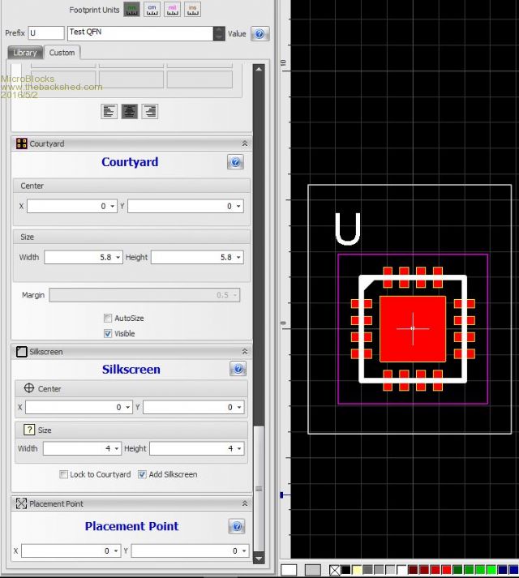Screen dimensions: 519x578
Task: Select the Custom tab
Action: (62, 53)
